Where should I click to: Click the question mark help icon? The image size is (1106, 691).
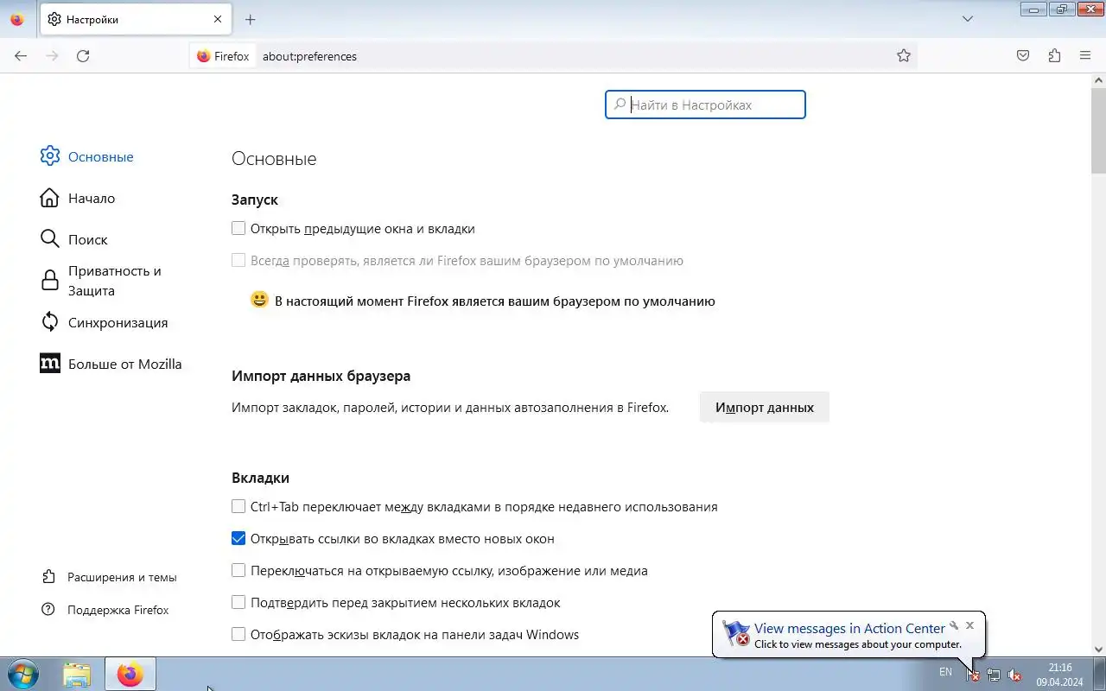(48, 610)
